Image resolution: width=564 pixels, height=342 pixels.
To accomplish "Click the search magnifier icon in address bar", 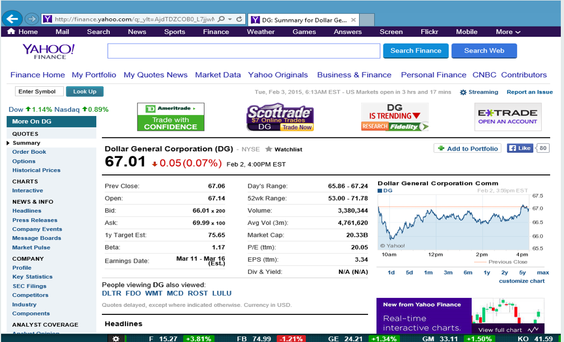I will point(221,19).
